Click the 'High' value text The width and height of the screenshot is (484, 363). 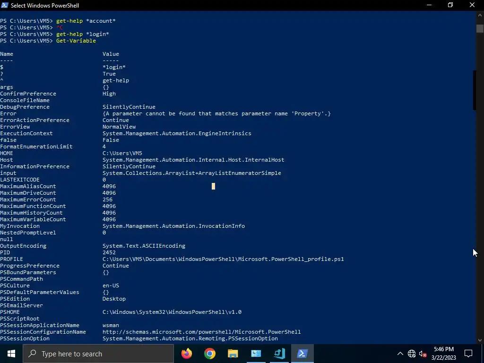[x=109, y=94]
